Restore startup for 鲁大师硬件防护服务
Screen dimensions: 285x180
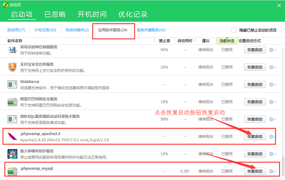click(x=255, y=154)
